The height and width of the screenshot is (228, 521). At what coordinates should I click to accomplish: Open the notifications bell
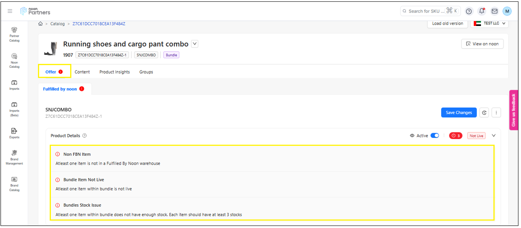482,11
